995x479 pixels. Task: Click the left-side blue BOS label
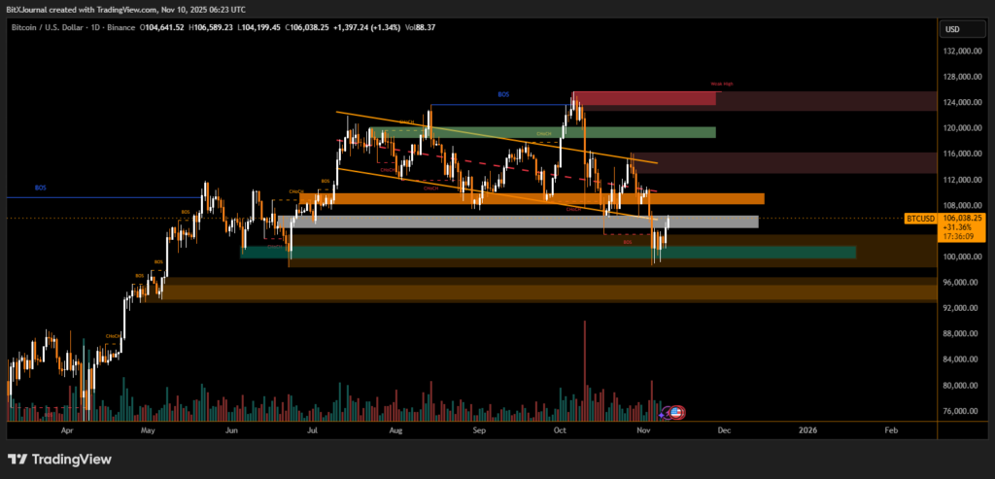tap(40, 188)
